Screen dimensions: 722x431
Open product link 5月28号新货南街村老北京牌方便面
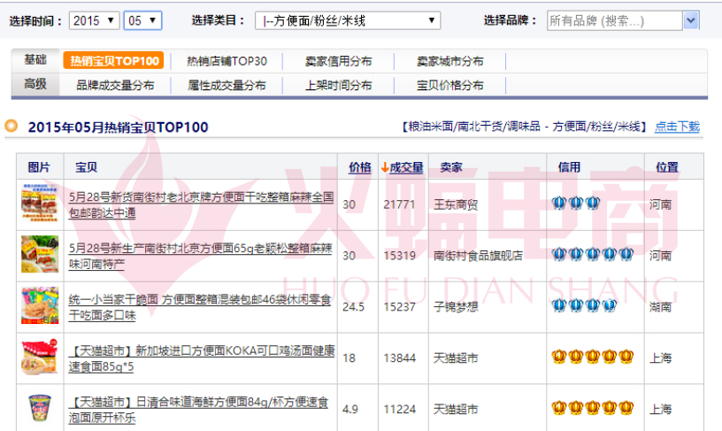(x=201, y=205)
